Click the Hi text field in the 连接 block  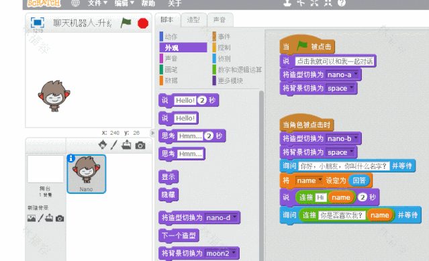click(321, 197)
